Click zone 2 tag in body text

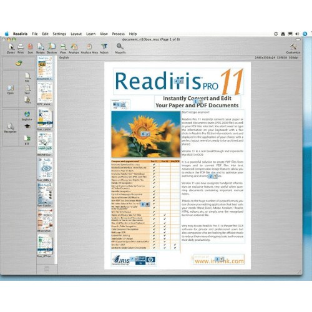click(213, 177)
